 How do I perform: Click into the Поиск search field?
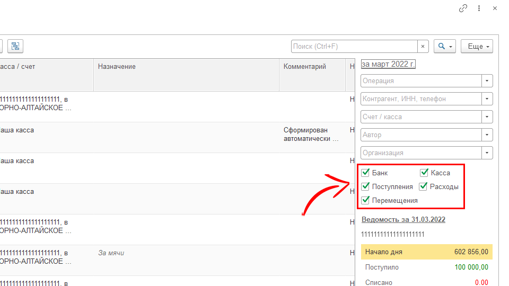(354, 47)
